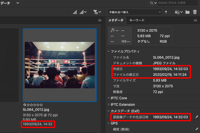Click the RGB color mode in metadata placard
This screenshot has height=133, width=200.
(163, 41)
